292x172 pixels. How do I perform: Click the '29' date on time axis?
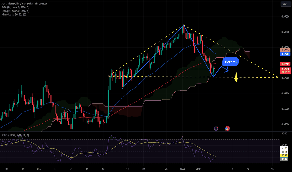pyautogui.click(x=23, y=169)
